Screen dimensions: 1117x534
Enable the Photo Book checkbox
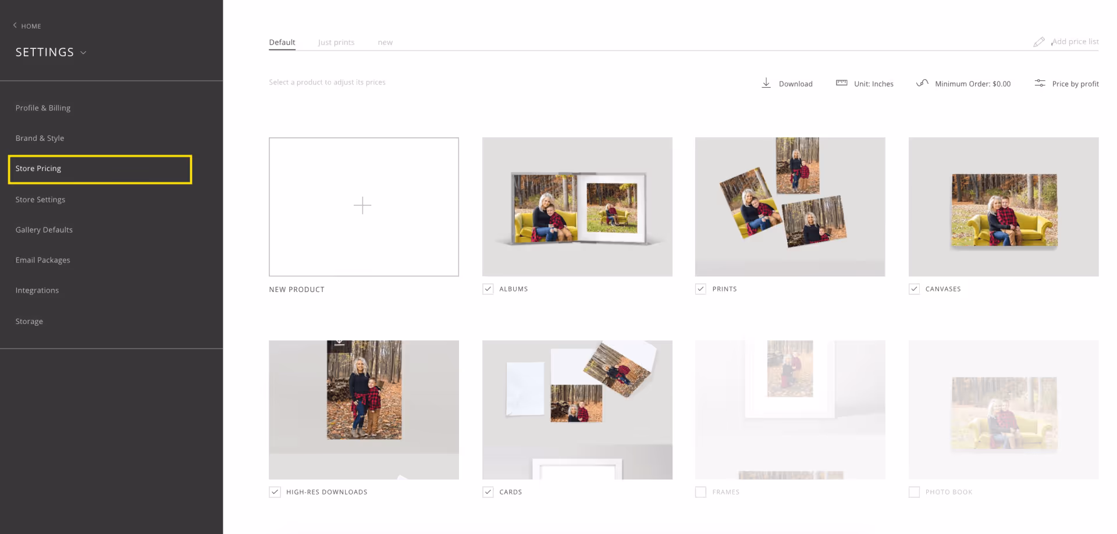915,492
